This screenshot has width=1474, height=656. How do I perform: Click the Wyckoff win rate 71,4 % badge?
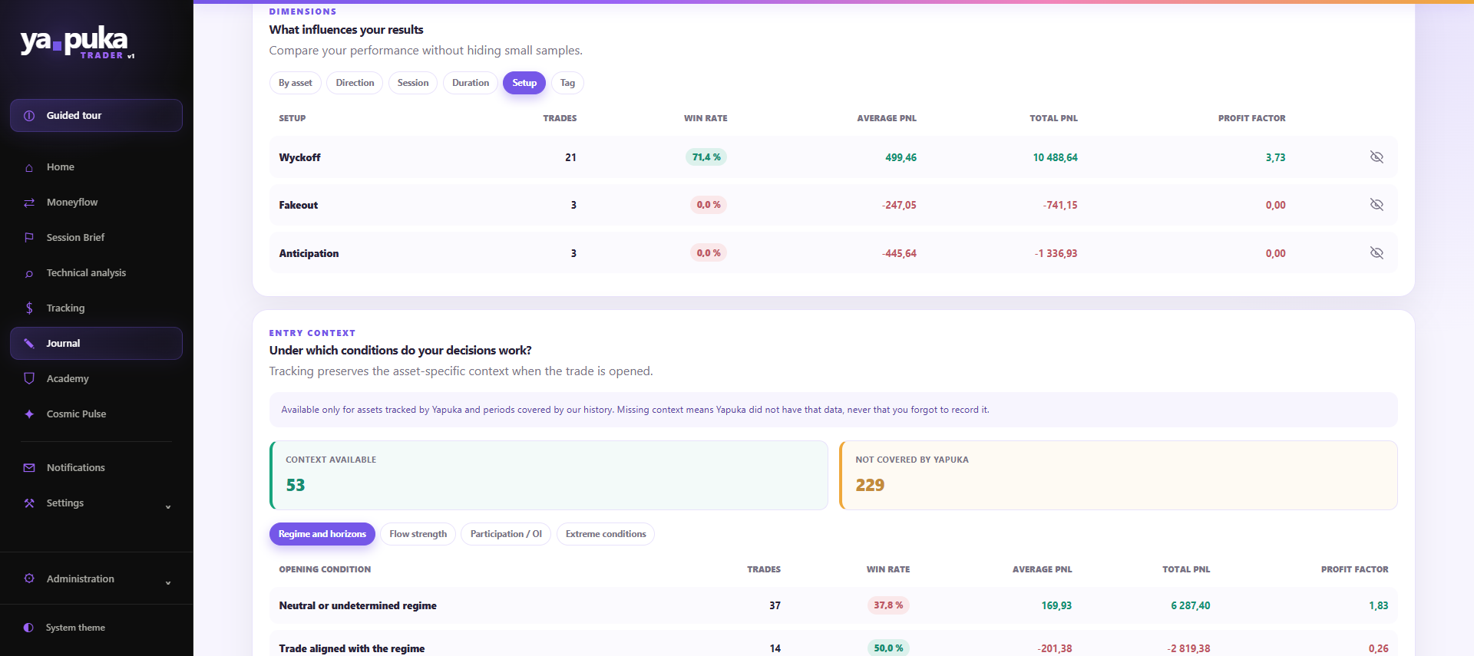click(x=706, y=157)
